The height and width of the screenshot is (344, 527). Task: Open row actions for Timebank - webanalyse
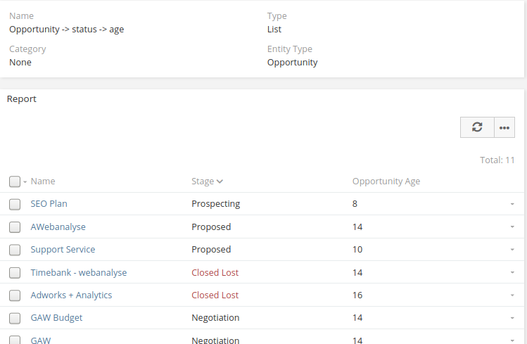tap(512, 273)
